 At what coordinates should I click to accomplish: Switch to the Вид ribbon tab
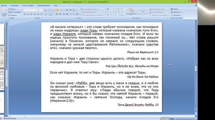56,5
